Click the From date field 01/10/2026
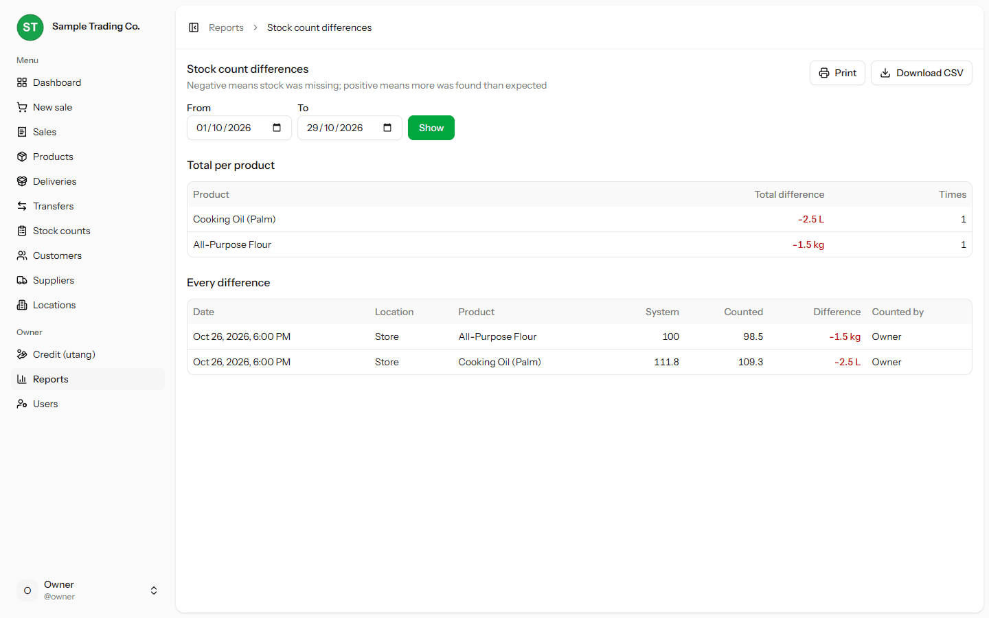Viewport: 989px width, 618px height. 239,128
